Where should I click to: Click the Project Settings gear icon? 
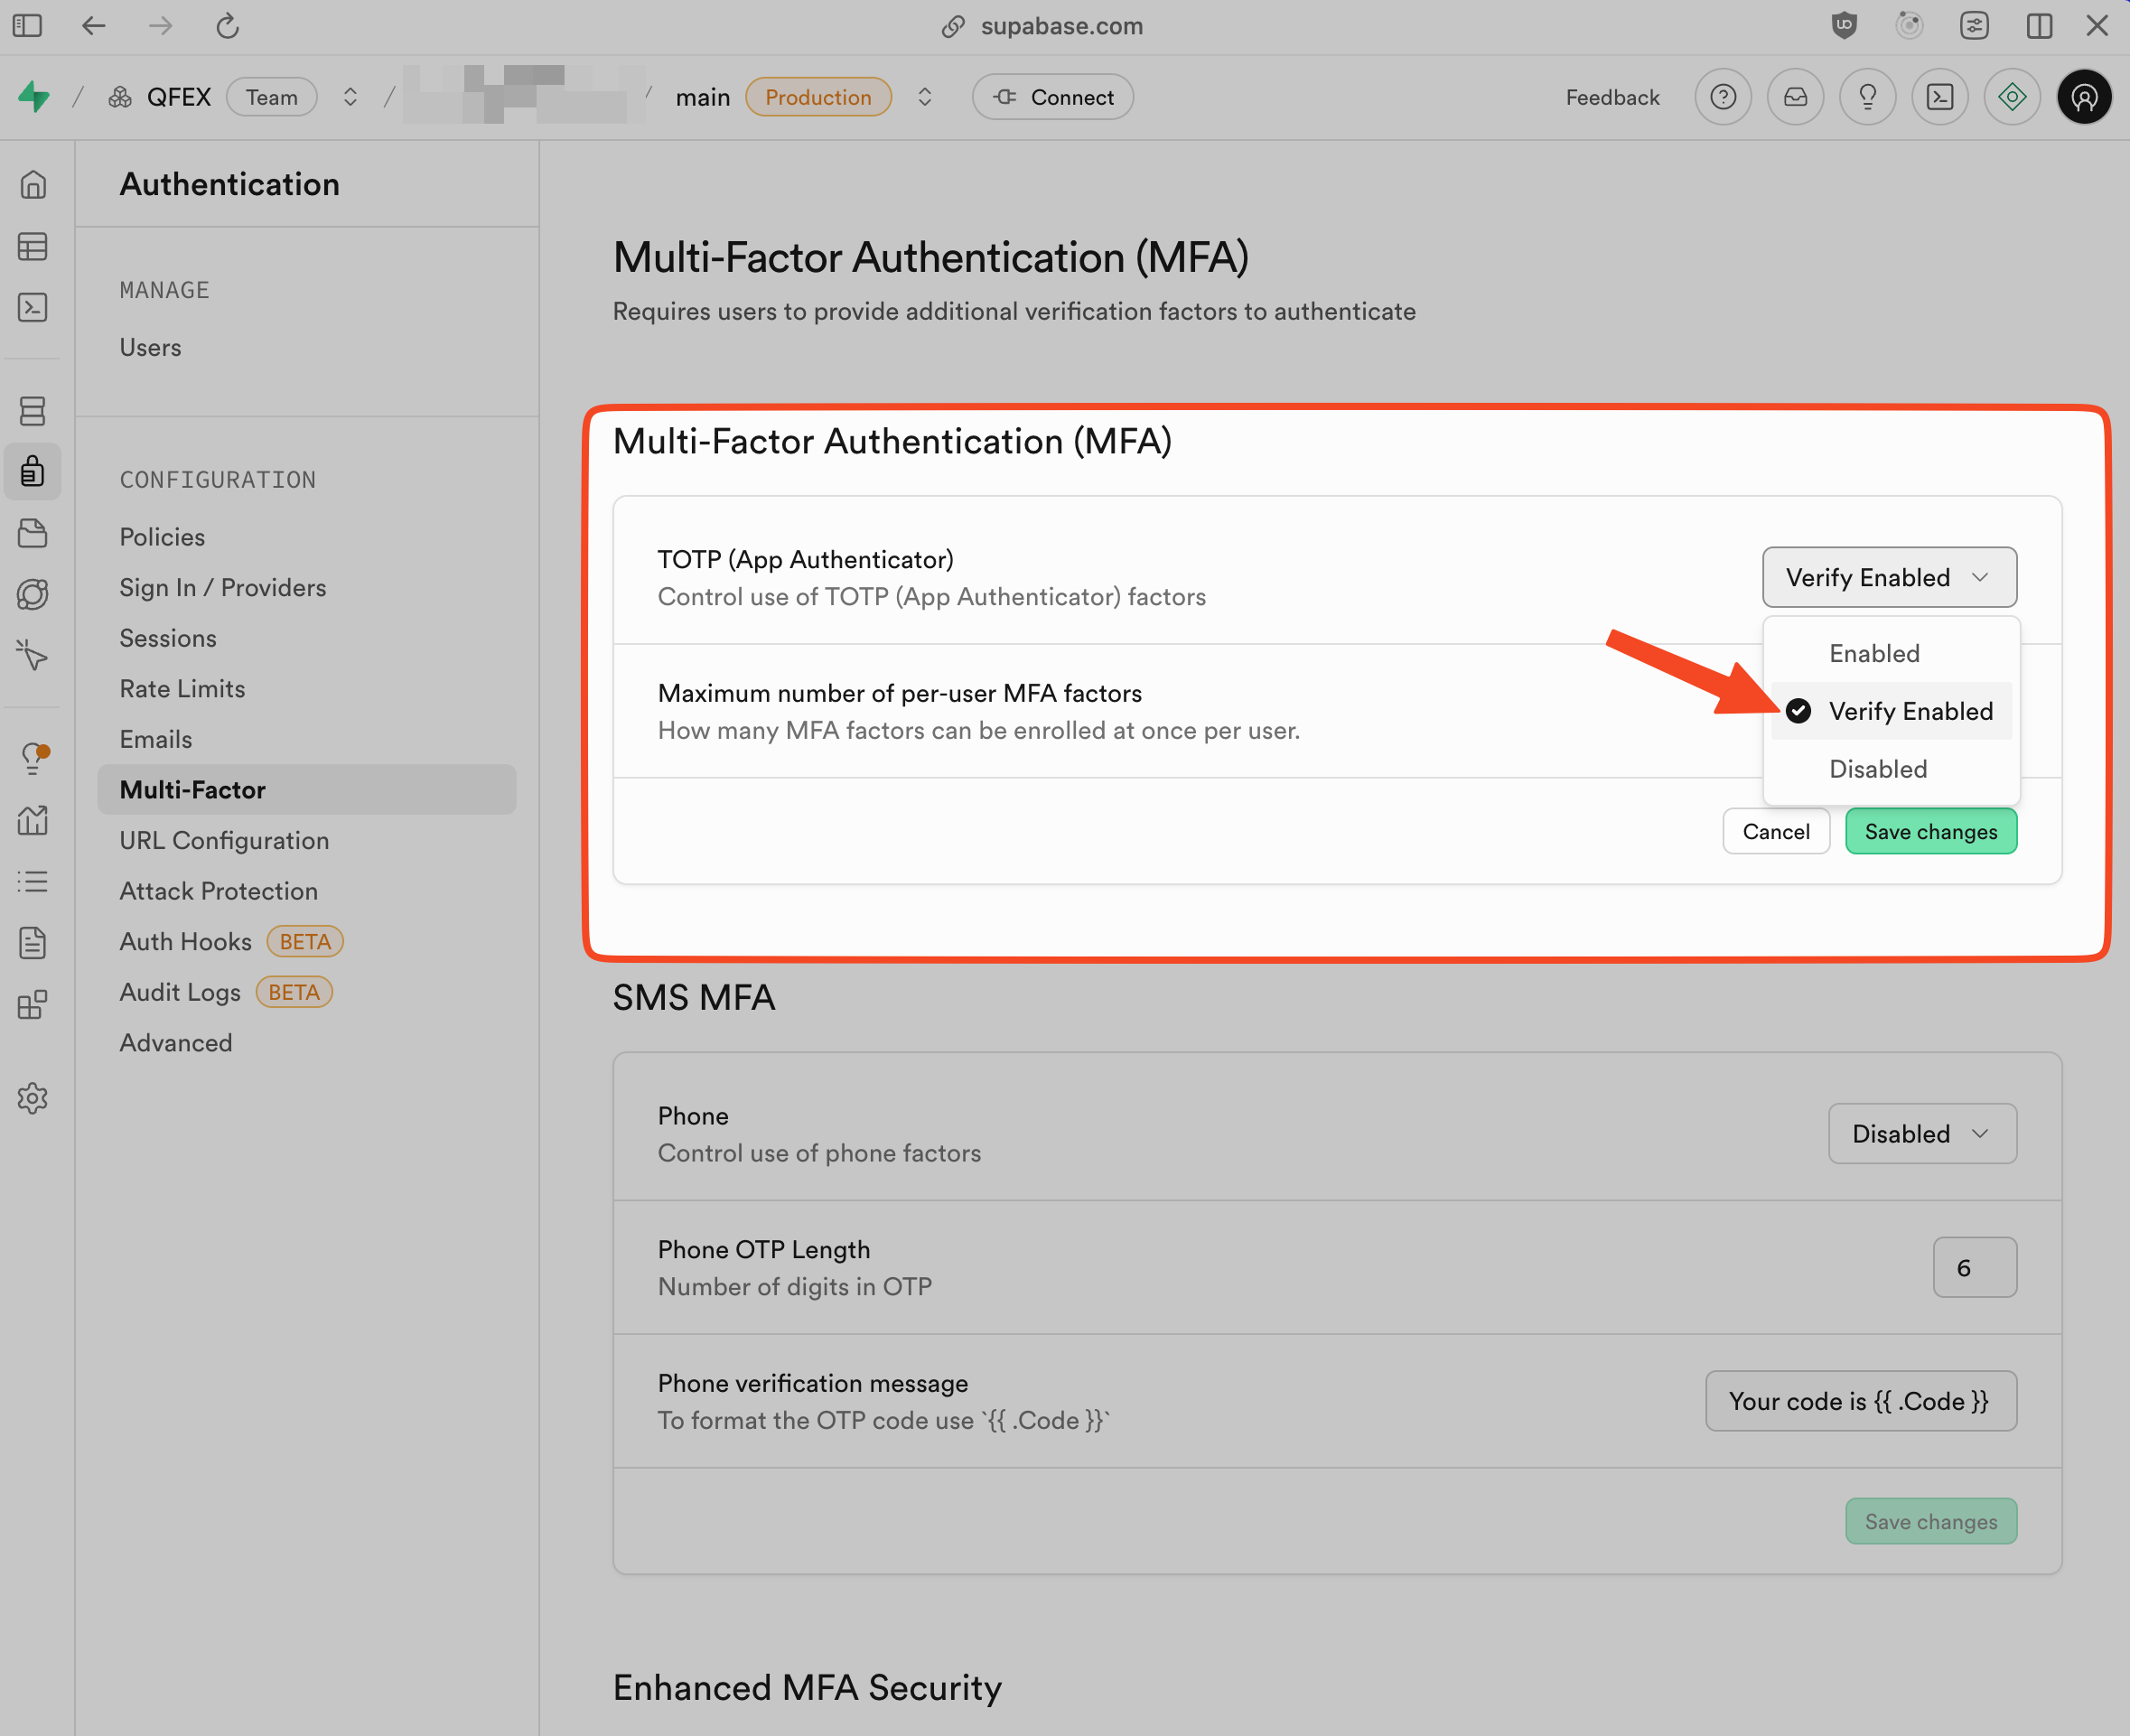point(33,1098)
